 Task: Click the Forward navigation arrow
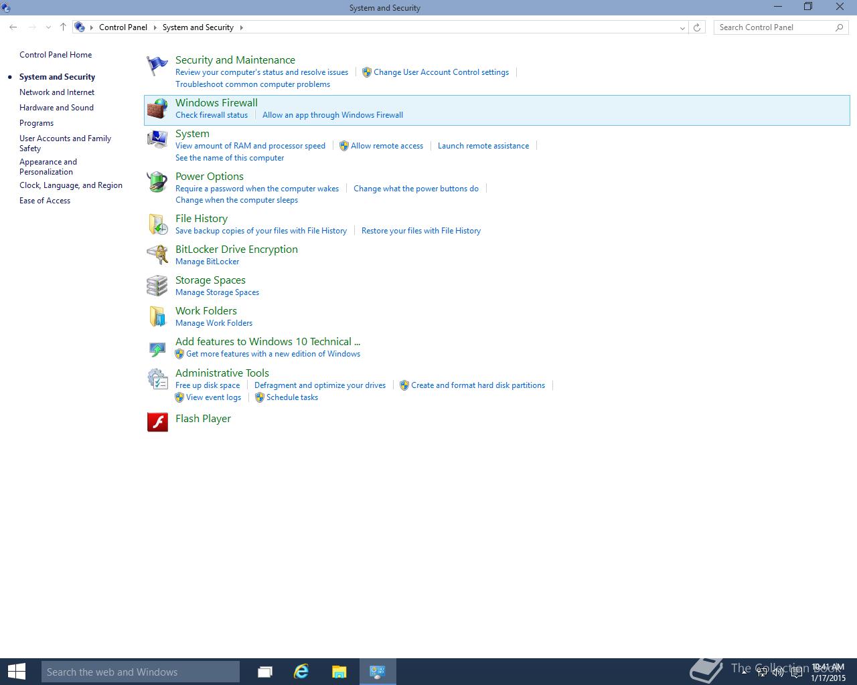click(32, 27)
